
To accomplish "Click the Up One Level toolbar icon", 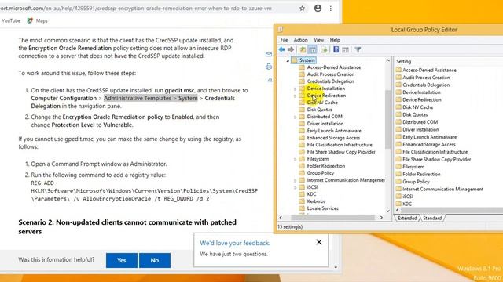I will tap(303, 49).
